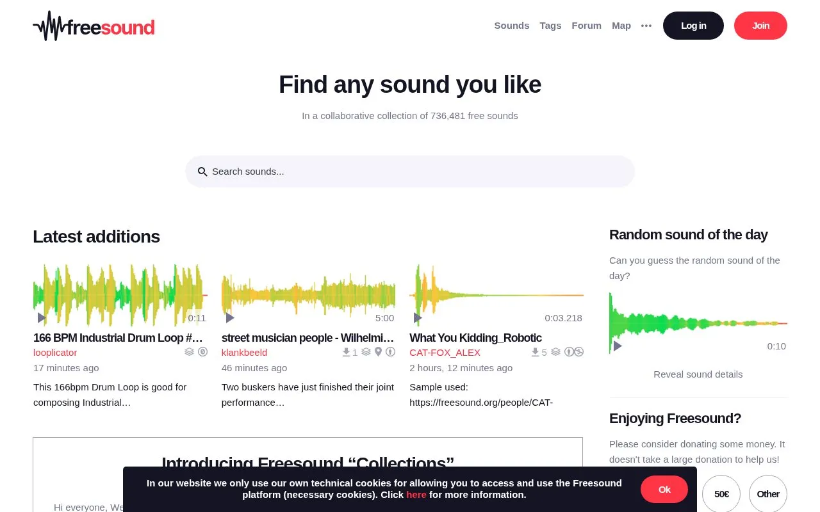Seek in the street musician people waveform
820x512 pixels.
308,295
